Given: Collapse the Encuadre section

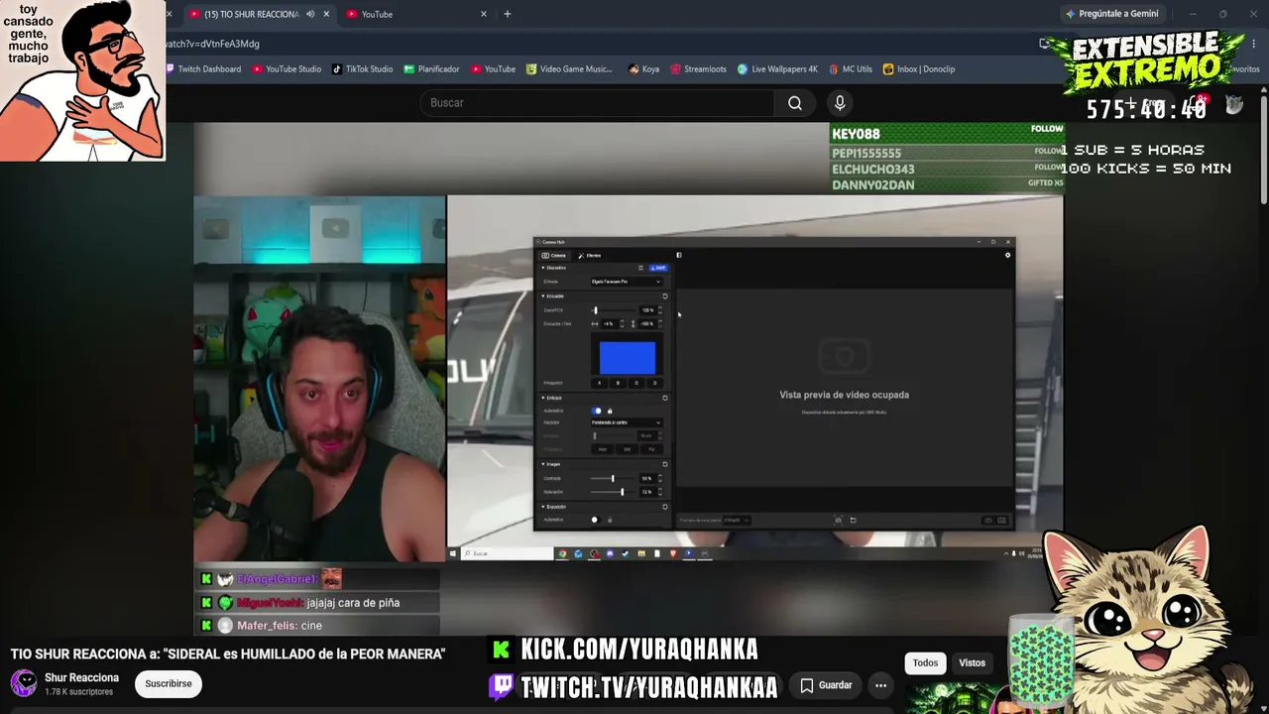Looking at the screenshot, I should [543, 296].
